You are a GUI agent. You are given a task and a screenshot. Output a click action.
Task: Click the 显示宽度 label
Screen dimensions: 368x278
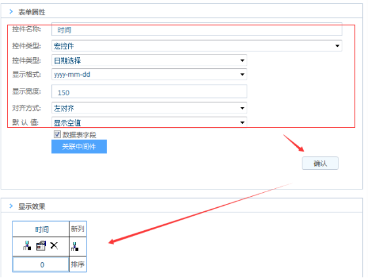[26, 91]
